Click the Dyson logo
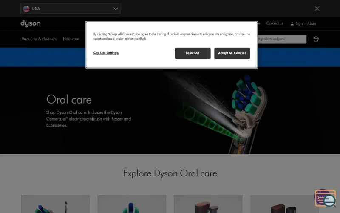340x213 pixels. [x=31, y=23]
